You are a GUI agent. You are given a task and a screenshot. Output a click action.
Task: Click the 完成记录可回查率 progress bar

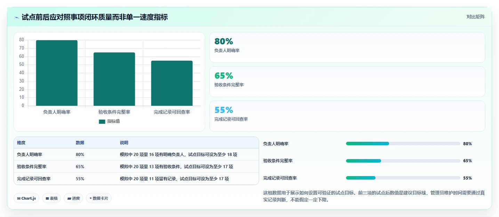click(x=403, y=178)
